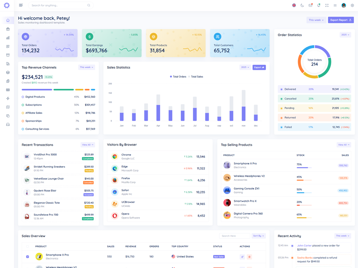Uncheck the Smartphone X Pro row checkbox

pyautogui.click(x=28, y=257)
